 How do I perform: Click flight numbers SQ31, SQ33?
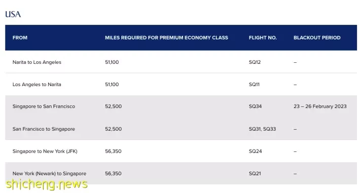[262, 129]
